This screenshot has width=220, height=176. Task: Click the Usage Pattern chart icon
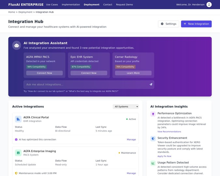[153, 163]
